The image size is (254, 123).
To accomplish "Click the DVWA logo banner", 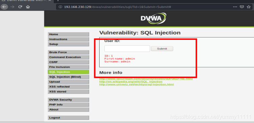I will [x=153, y=19].
